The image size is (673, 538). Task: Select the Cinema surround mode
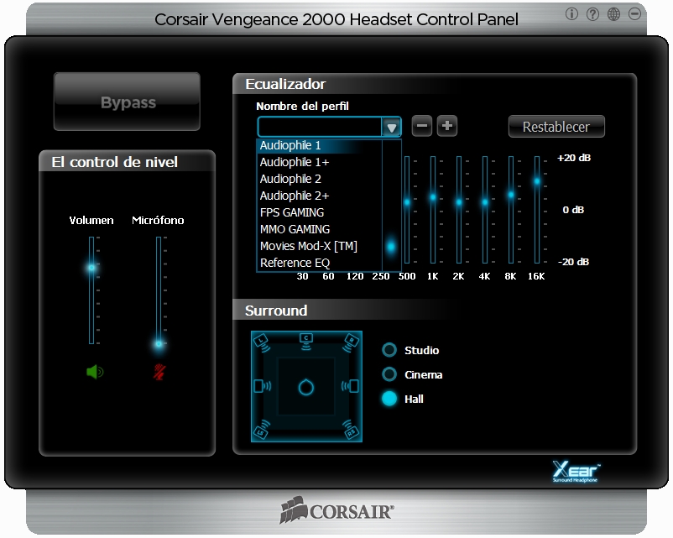pyautogui.click(x=389, y=374)
